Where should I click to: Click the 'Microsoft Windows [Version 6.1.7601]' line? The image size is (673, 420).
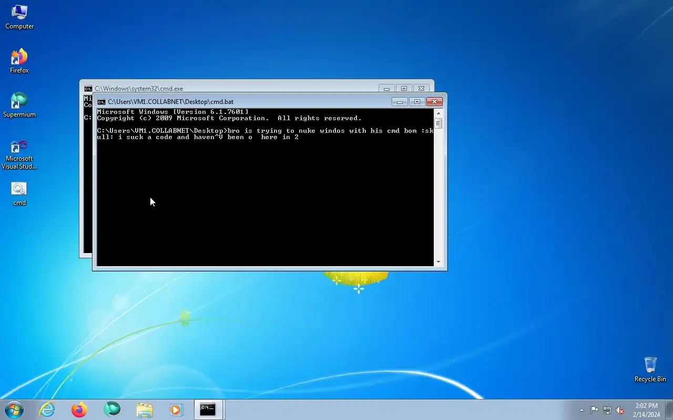pos(173,112)
